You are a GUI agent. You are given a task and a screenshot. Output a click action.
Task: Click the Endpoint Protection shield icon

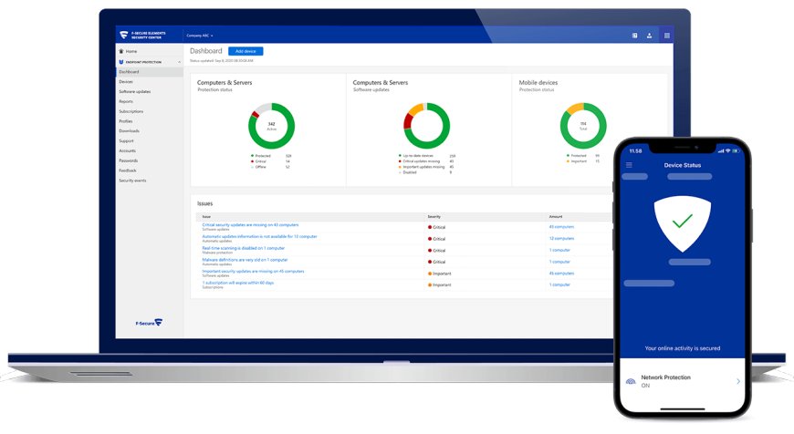121,62
